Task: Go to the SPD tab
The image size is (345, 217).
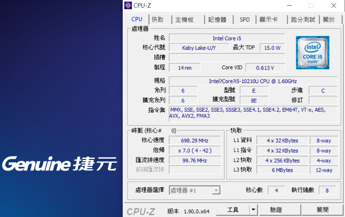Action: (245, 20)
